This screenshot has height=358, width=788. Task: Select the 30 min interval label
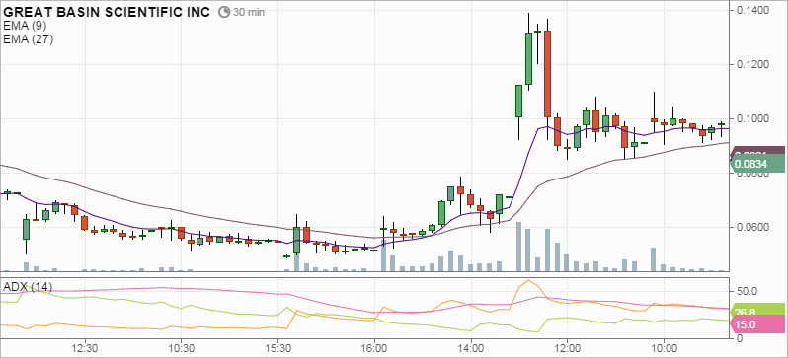pyautogui.click(x=248, y=13)
